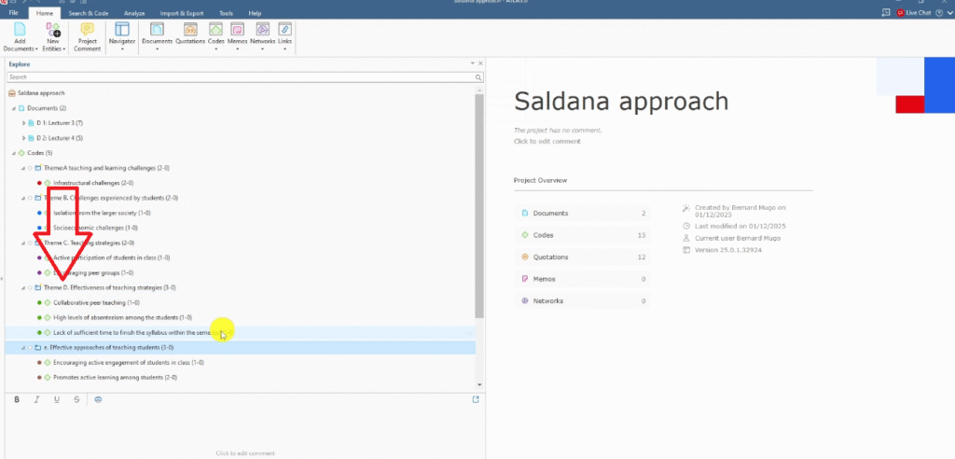The image size is (955, 459).
Task: Open the Navigator panel icon
Action: tap(122, 31)
